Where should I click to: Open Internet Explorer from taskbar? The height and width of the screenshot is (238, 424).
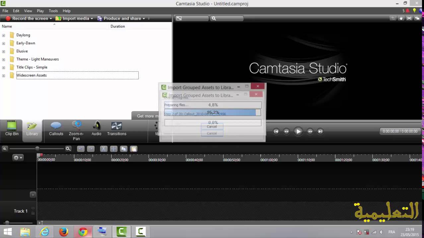(44, 232)
